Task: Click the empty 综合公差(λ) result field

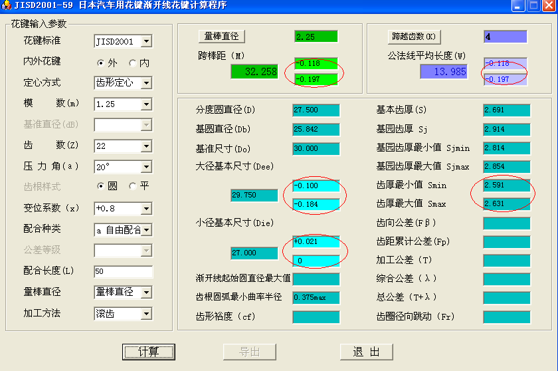Action: pyautogui.click(x=507, y=279)
